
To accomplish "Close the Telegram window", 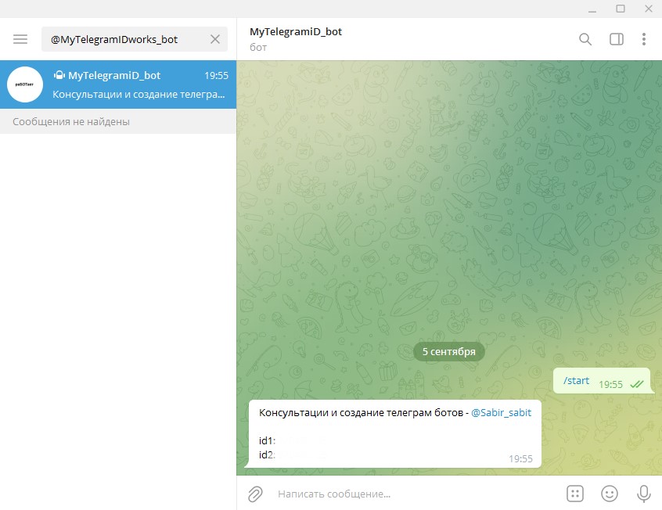I will tap(649, 9).
